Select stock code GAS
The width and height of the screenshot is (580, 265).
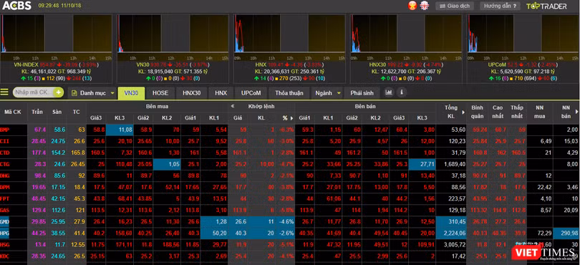pyautogui.click(x=5, y=210)
